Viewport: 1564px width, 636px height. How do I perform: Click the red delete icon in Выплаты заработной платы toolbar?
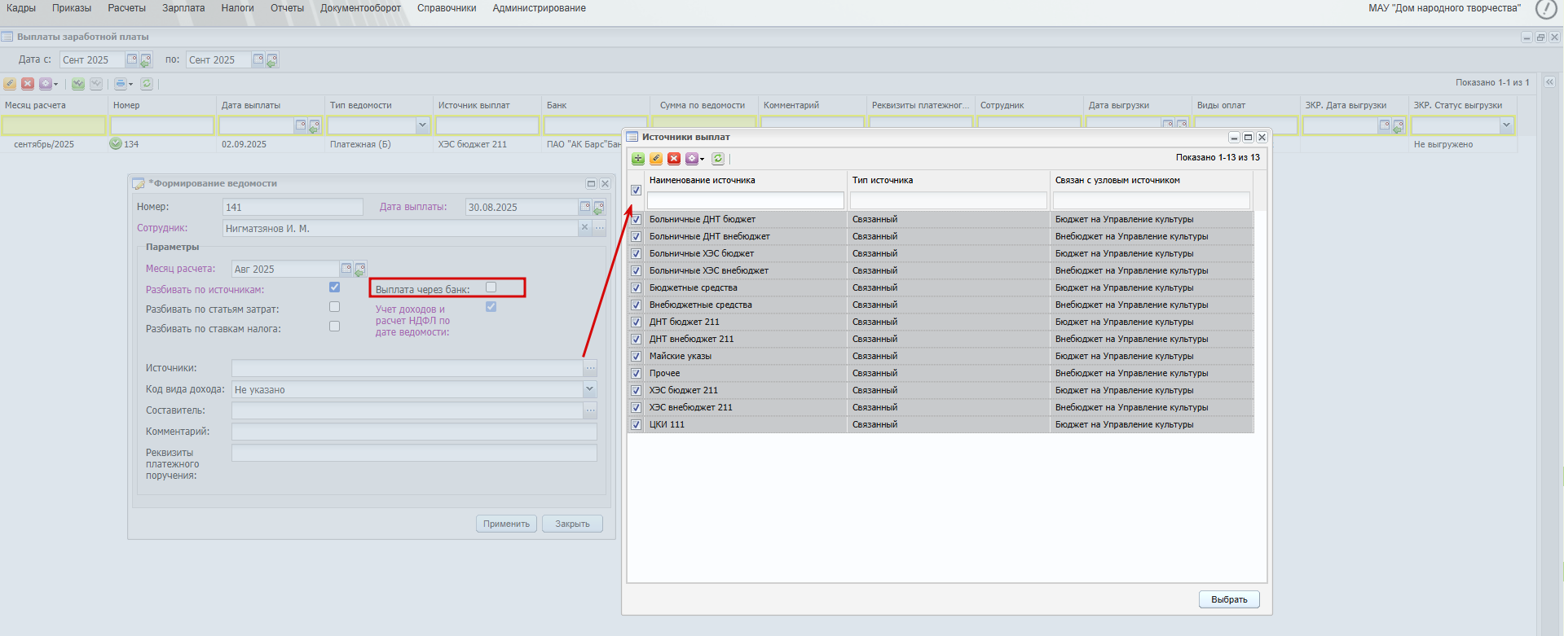point(28,84)
